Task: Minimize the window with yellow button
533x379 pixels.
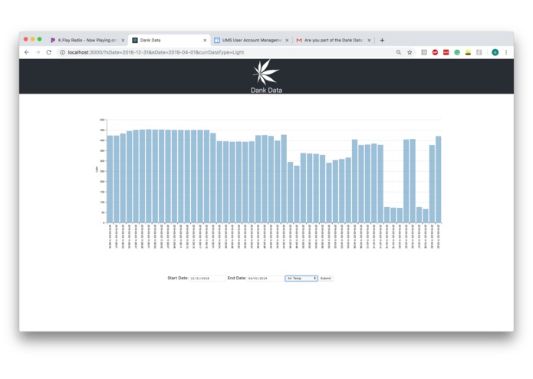Action: coord(33,39)
